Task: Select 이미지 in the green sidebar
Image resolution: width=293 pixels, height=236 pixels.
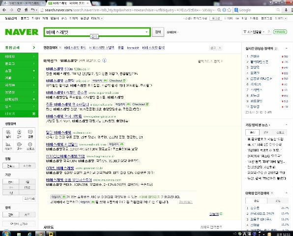Action: click(x=19, y=57)
